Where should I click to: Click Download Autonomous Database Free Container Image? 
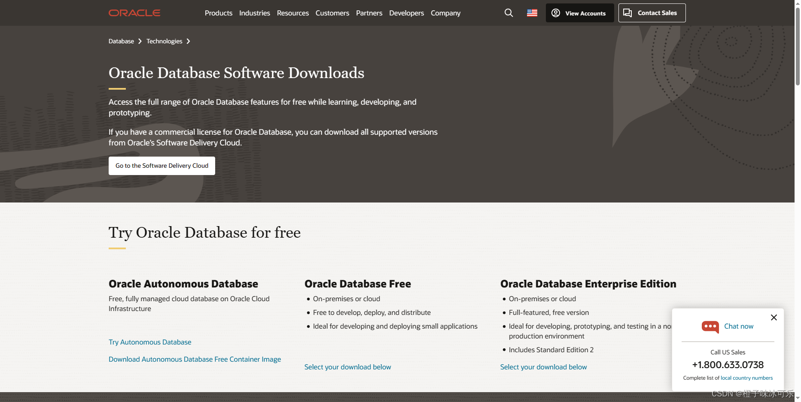click(x=195, y=359)
